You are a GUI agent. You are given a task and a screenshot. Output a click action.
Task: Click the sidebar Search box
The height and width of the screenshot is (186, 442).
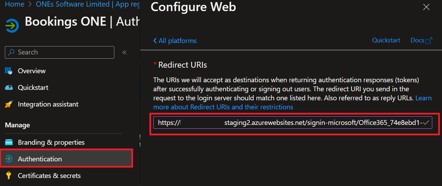[59, 52]
